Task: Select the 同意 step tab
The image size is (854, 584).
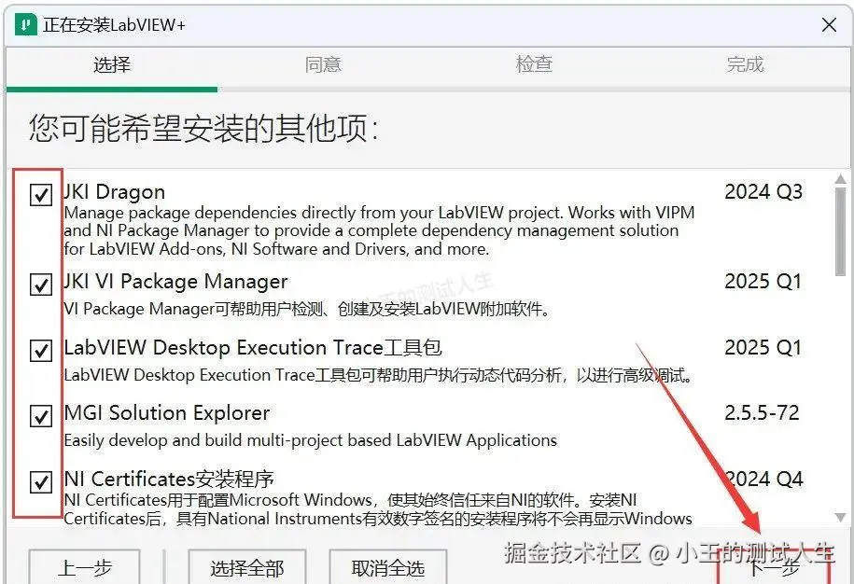Action: point(323,64)
